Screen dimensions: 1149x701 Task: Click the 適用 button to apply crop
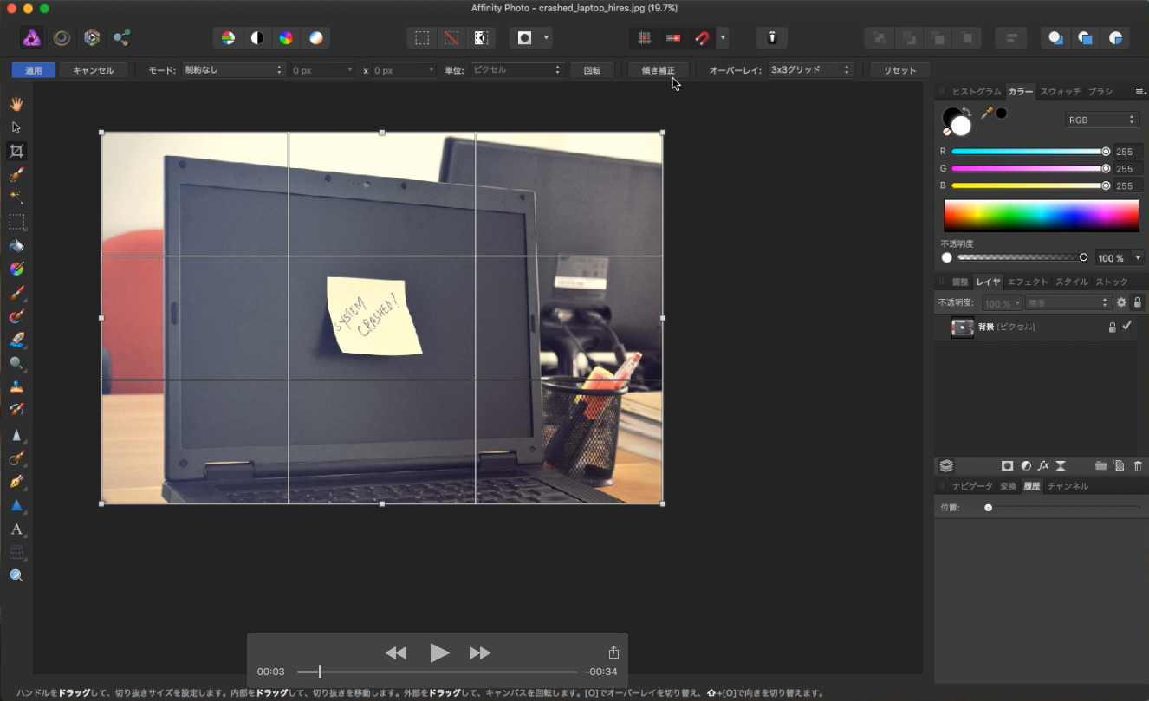pyautogui.click(x=34, y=70)
